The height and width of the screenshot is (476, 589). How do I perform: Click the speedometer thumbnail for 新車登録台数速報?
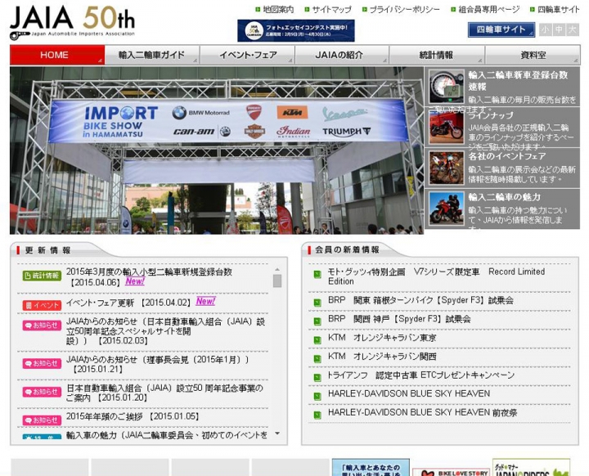point(447,87)
